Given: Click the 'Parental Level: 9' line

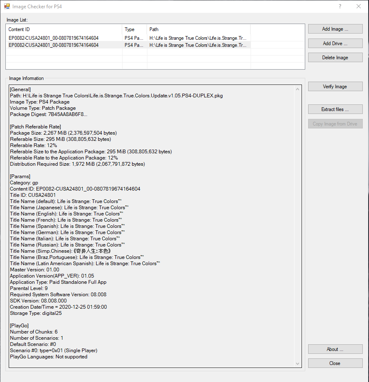Looking at the screenshot, I should (29, 288).
